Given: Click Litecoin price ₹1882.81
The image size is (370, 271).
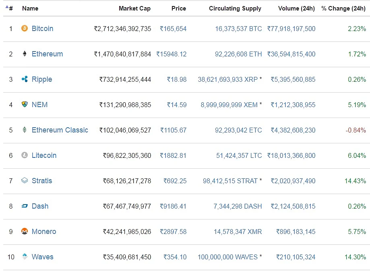Looking at the screenshot, I should pos(173,155).
